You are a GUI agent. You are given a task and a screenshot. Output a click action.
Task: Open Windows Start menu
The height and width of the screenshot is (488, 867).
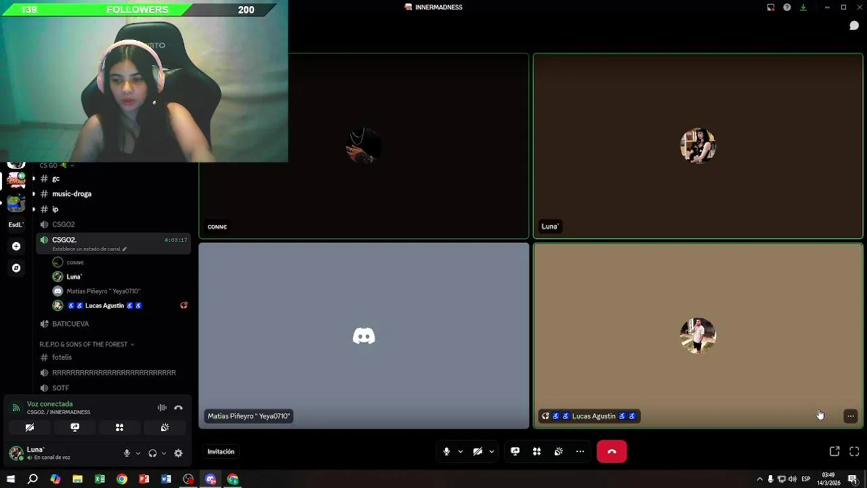pyautogui.click(x=11, y=479)
